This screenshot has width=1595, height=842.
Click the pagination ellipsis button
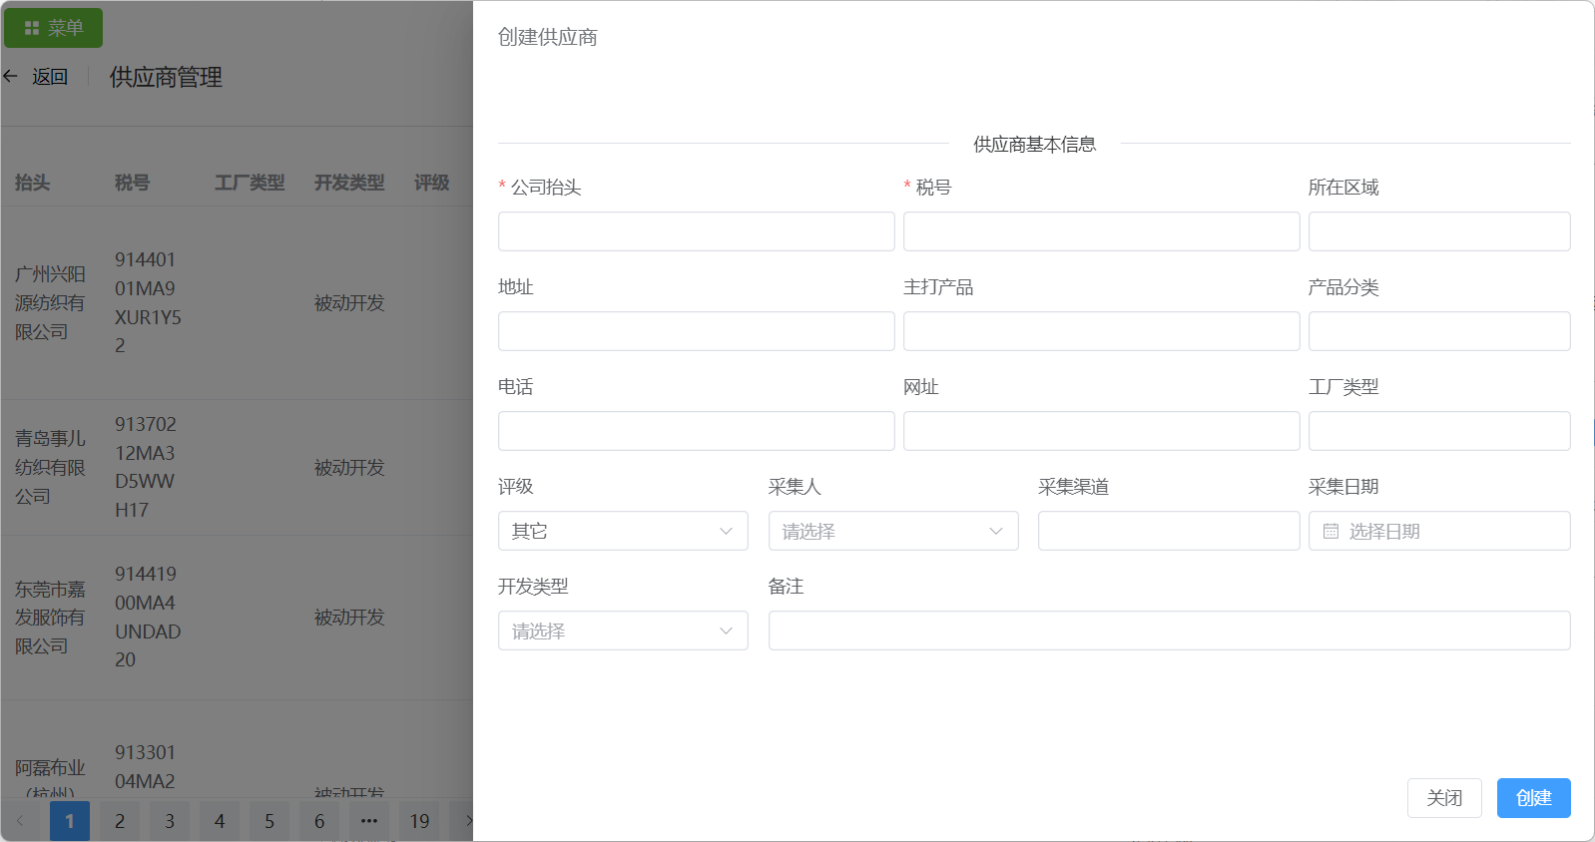[369, 821]
